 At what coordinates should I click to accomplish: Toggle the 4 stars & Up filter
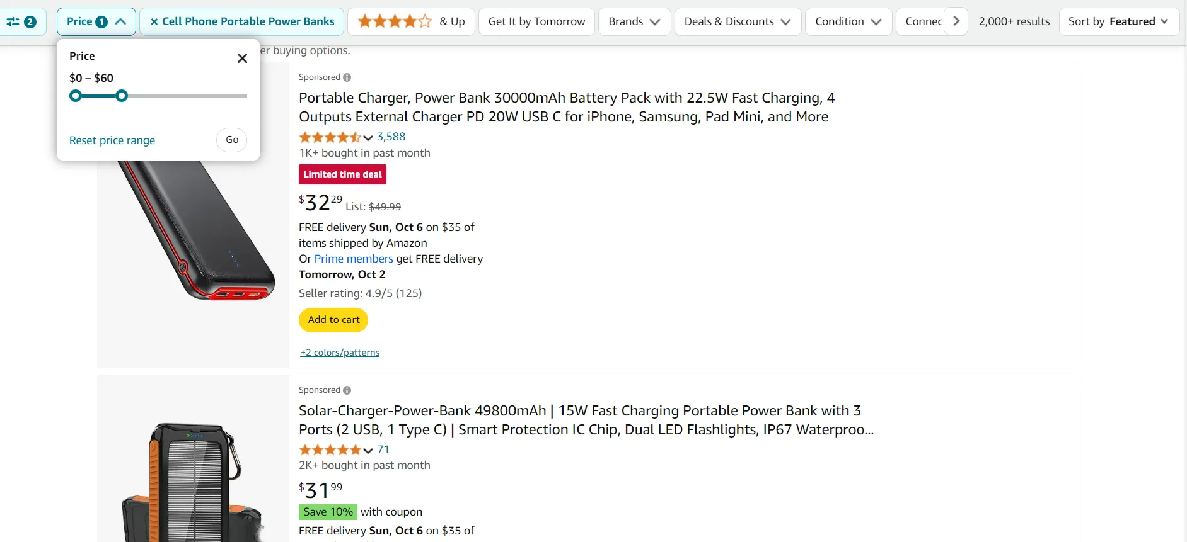pyautogui.click(x=411, y=21)
